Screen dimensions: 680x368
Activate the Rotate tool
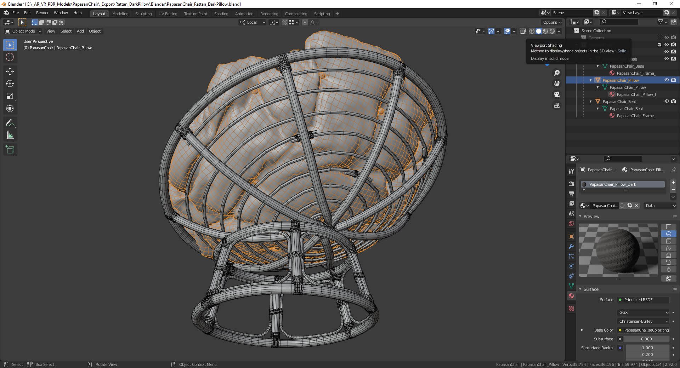[10, 84]
